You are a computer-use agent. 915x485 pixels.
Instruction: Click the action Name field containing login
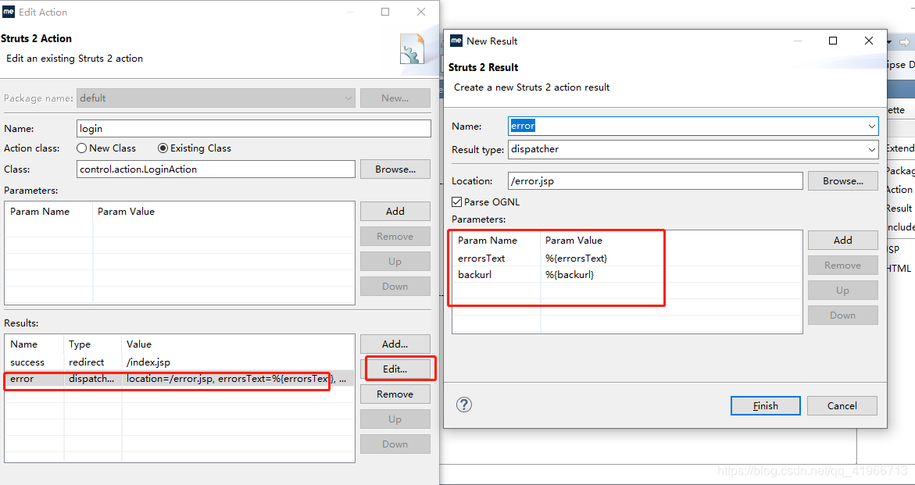254,128
